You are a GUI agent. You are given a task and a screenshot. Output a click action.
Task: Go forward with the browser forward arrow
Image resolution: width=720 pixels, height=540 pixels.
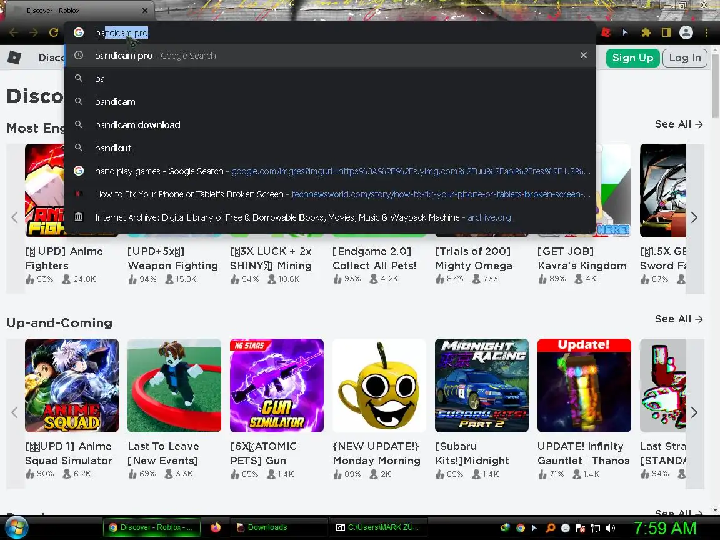[34, 32]
